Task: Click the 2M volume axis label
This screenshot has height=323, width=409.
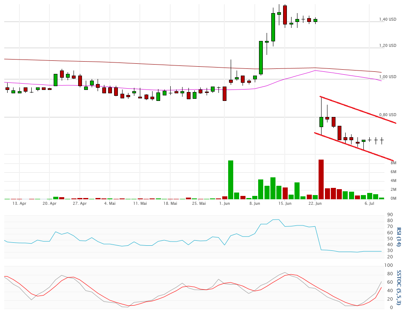Action: [x=393, y=190]
